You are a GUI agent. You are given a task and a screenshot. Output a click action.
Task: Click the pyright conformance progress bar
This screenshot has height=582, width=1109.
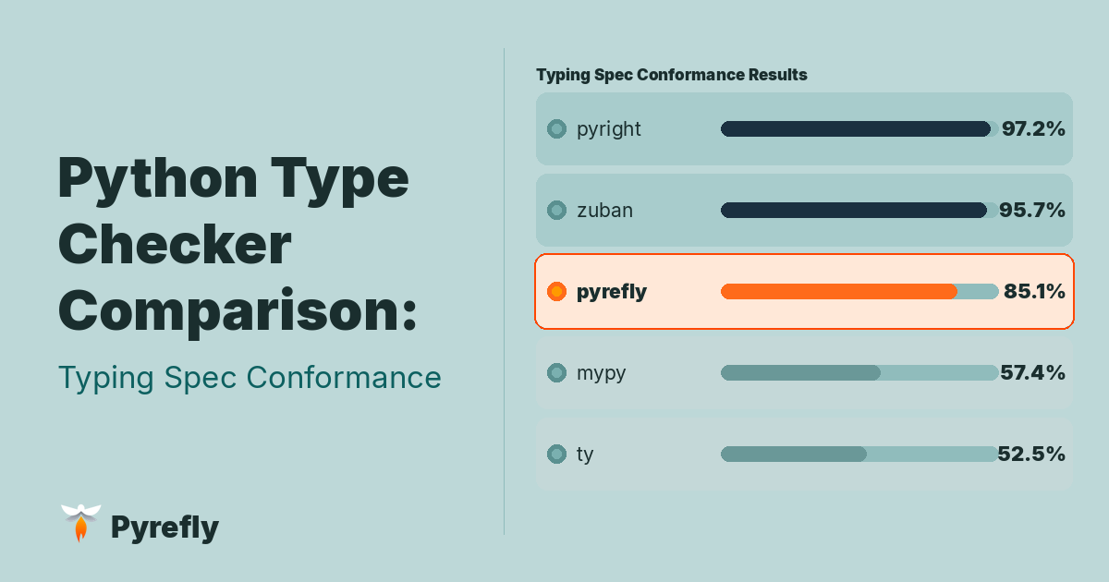coord(856,129)
